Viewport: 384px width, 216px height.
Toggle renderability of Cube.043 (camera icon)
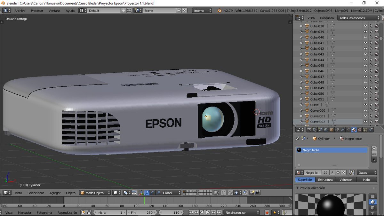[x=376, y=54]
